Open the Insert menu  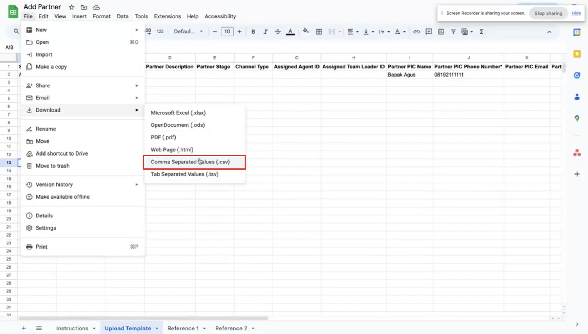point(79,16)
